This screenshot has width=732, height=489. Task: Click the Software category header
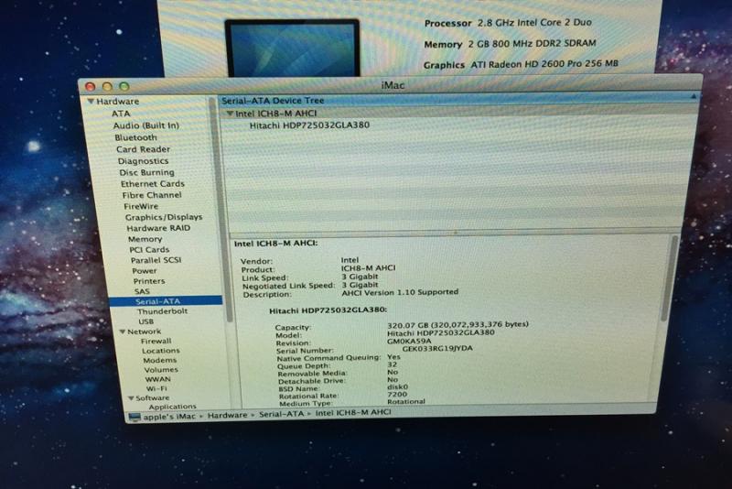(x=152, y=398)
